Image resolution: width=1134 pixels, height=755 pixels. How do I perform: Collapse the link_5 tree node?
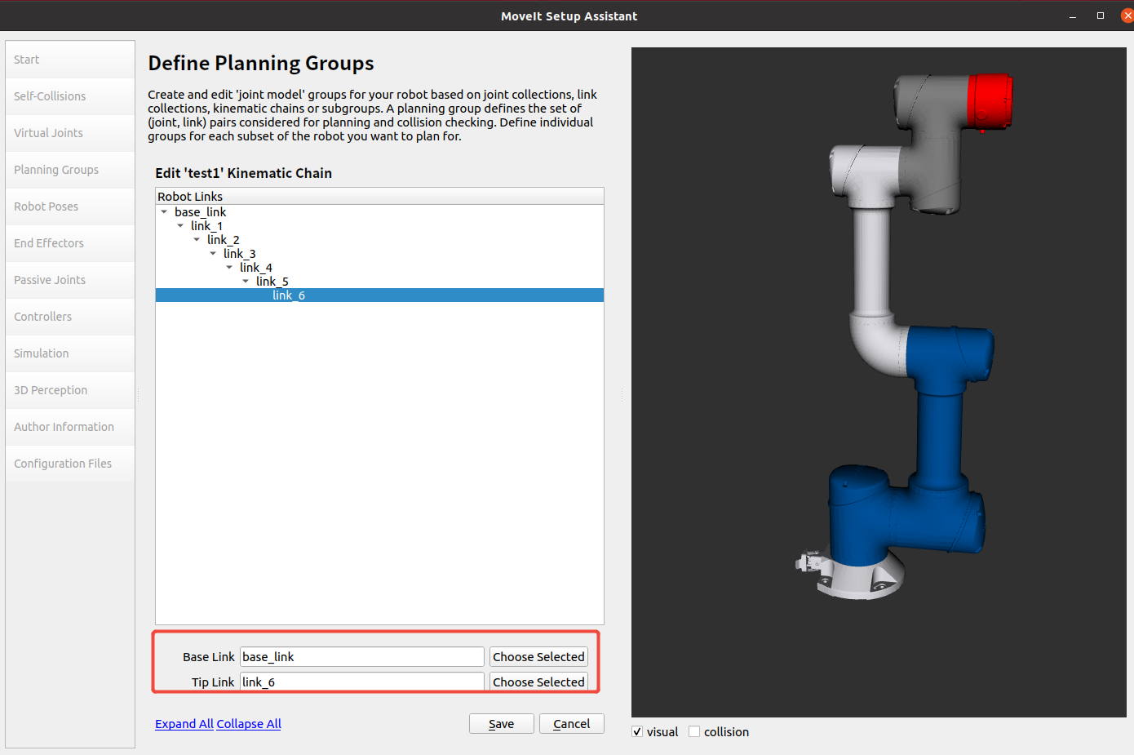point(246,282)
